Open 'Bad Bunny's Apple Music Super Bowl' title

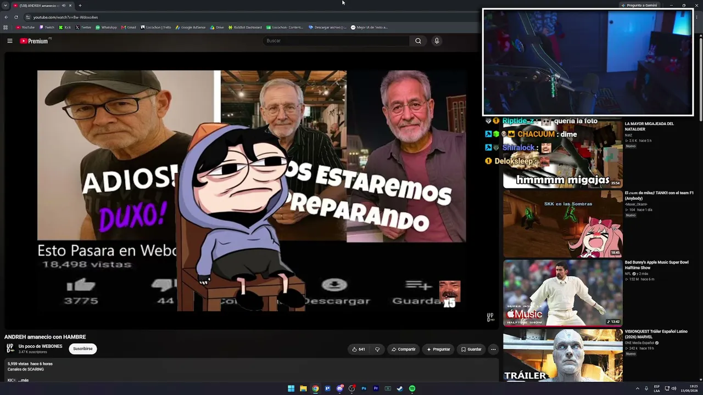(x=656, y=265)
